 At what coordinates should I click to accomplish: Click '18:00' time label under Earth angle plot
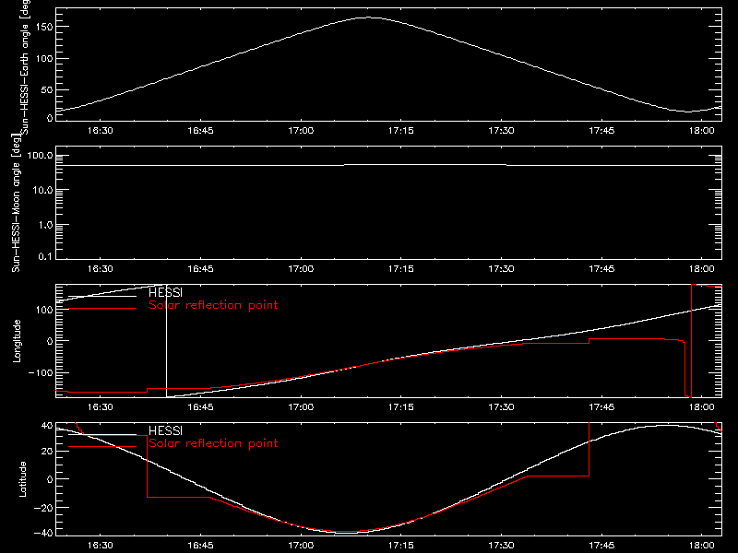click(702, 131)
